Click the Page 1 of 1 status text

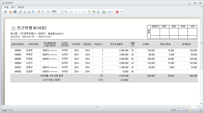click(x=8, y=110)
